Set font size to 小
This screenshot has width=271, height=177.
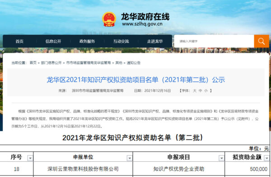tap(206, 91)
